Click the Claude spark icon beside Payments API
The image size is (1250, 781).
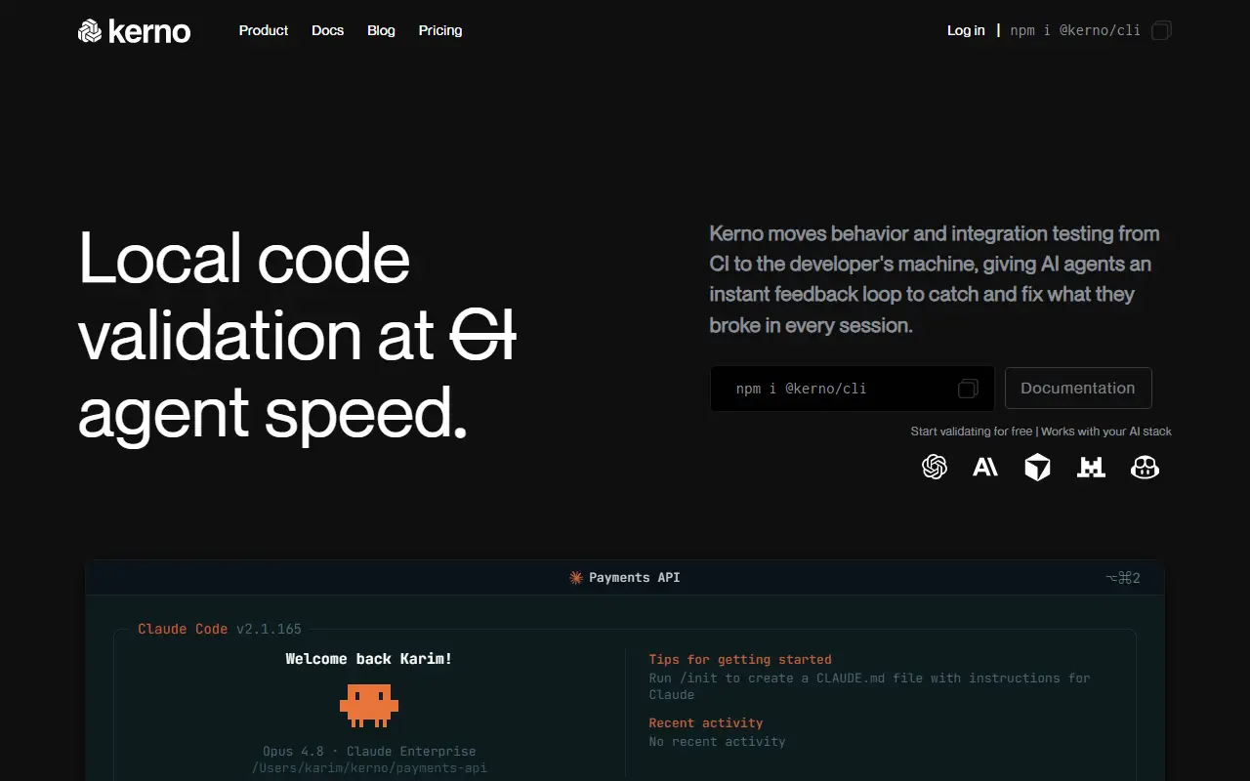576,577
